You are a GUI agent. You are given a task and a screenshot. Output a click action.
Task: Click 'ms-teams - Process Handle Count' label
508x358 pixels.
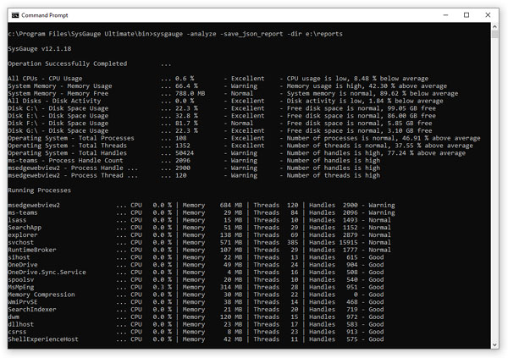(x=65, y=161)
